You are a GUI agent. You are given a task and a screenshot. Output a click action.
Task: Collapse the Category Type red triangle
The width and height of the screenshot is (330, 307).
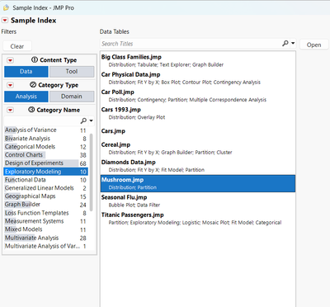tap(10, 85)
